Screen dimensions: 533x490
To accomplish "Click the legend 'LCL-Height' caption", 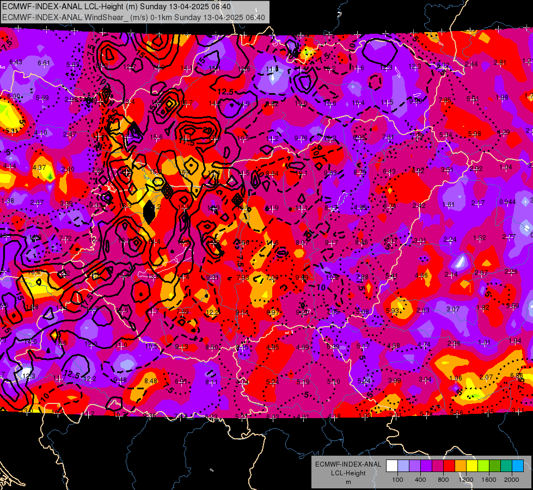I will tap(348, 473).
